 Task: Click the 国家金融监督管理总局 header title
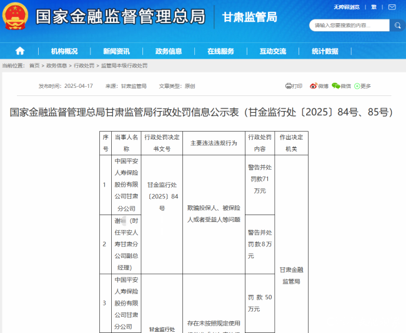(121, 17)
